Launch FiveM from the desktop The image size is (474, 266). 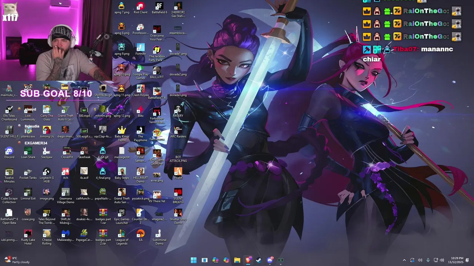tap(178, 174)
